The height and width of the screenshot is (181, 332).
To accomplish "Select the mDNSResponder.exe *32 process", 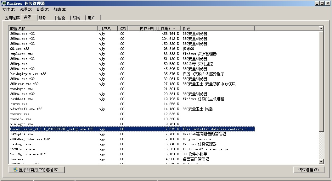I will pyautogui.click(x=132, y=139).
